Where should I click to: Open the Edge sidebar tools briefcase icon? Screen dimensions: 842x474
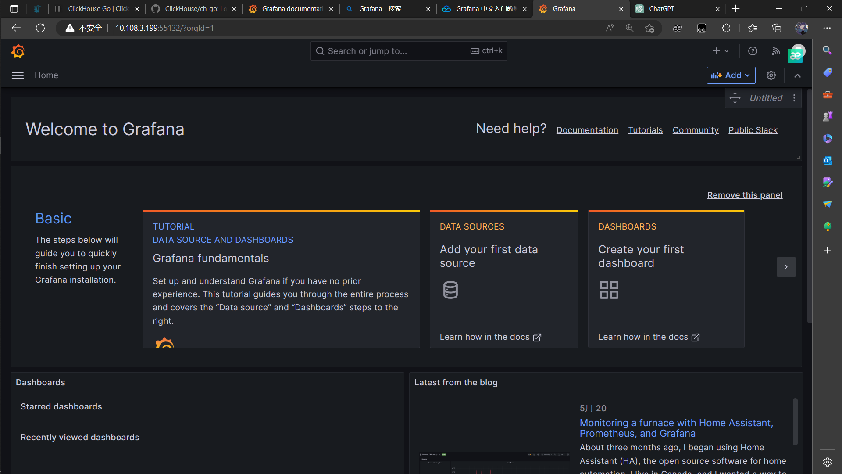[x=827, y=94]
